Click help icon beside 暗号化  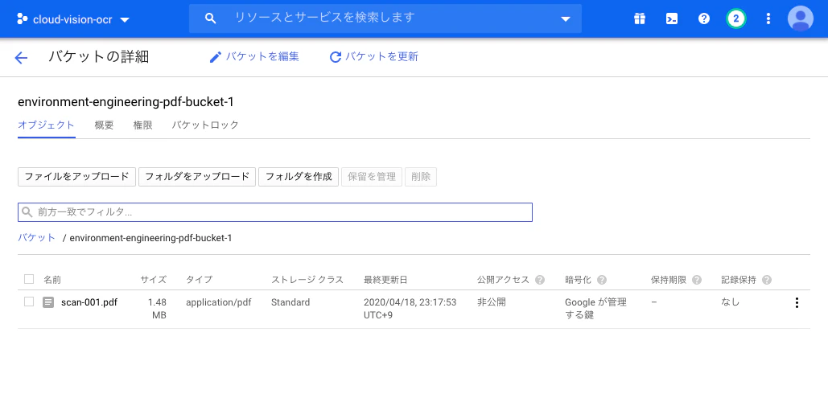point(601,280)
